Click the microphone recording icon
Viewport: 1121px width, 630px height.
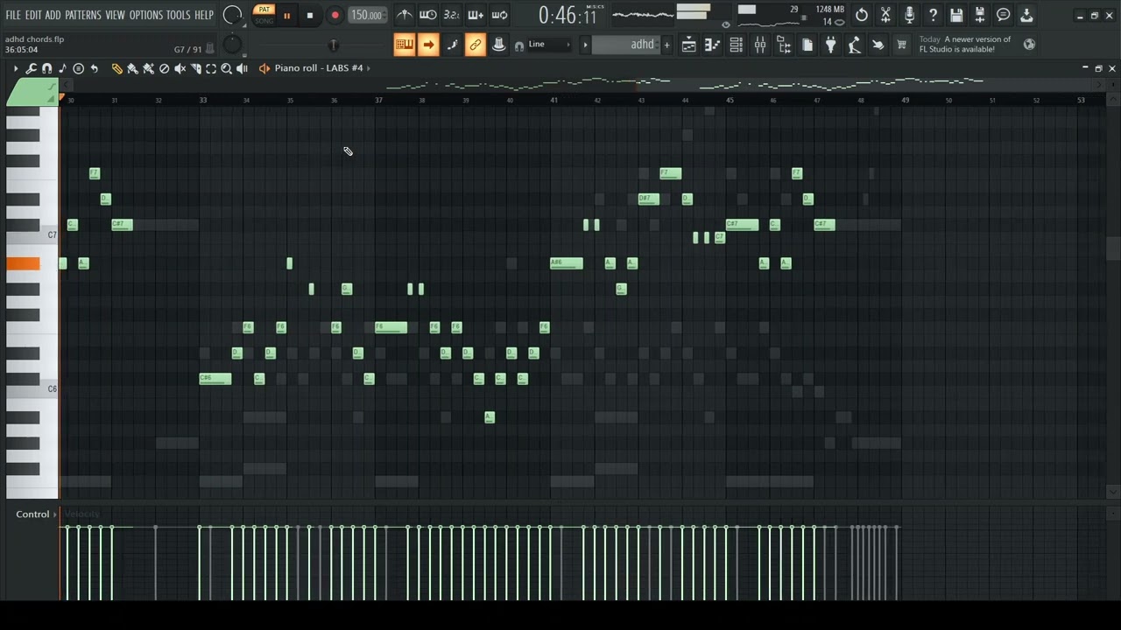(909, 15)
